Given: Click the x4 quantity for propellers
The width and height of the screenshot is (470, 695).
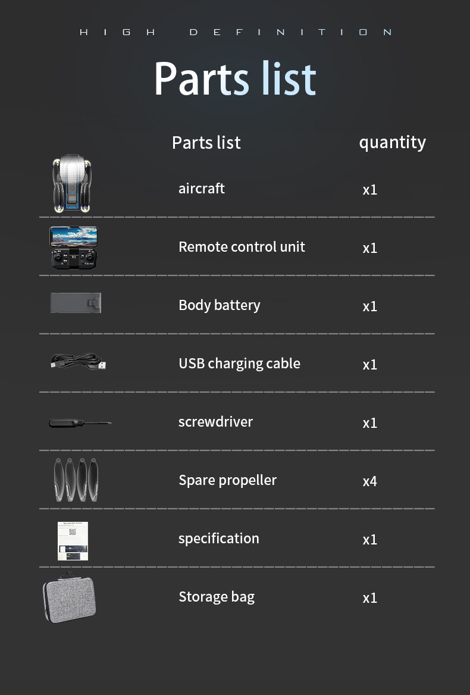Looking at the screenshot, I should pos(370,481).
